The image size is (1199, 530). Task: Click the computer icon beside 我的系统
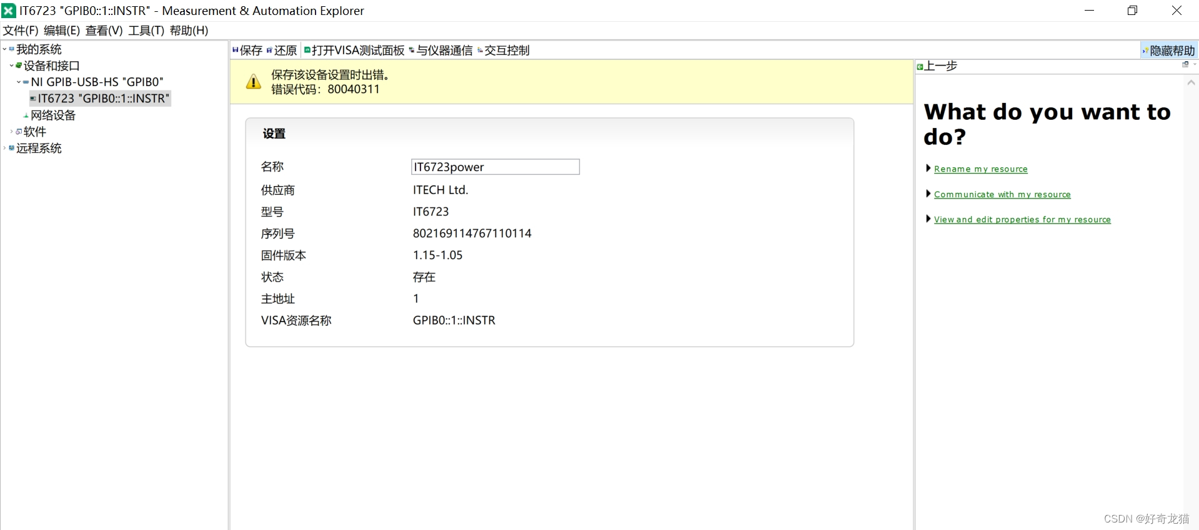click(x=12, y=49)
